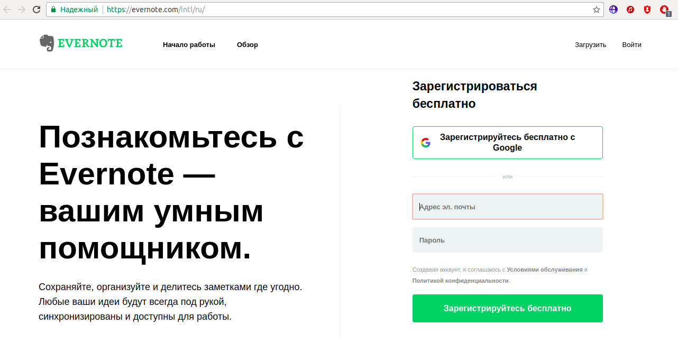
Task: Click the paragraph starting "Сохраняйте, организуйте"
Action: click(170, 302)
